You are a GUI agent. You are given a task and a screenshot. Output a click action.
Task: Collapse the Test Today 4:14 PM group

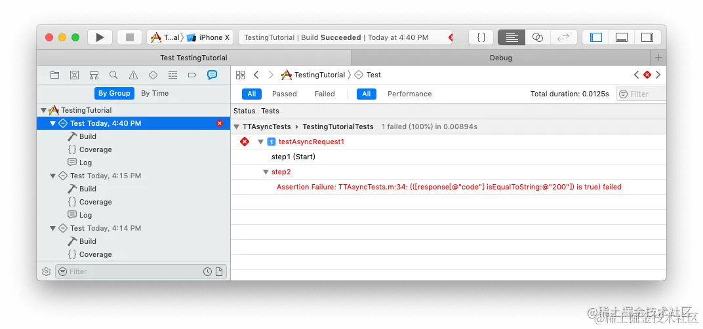(x=53, y=228)
